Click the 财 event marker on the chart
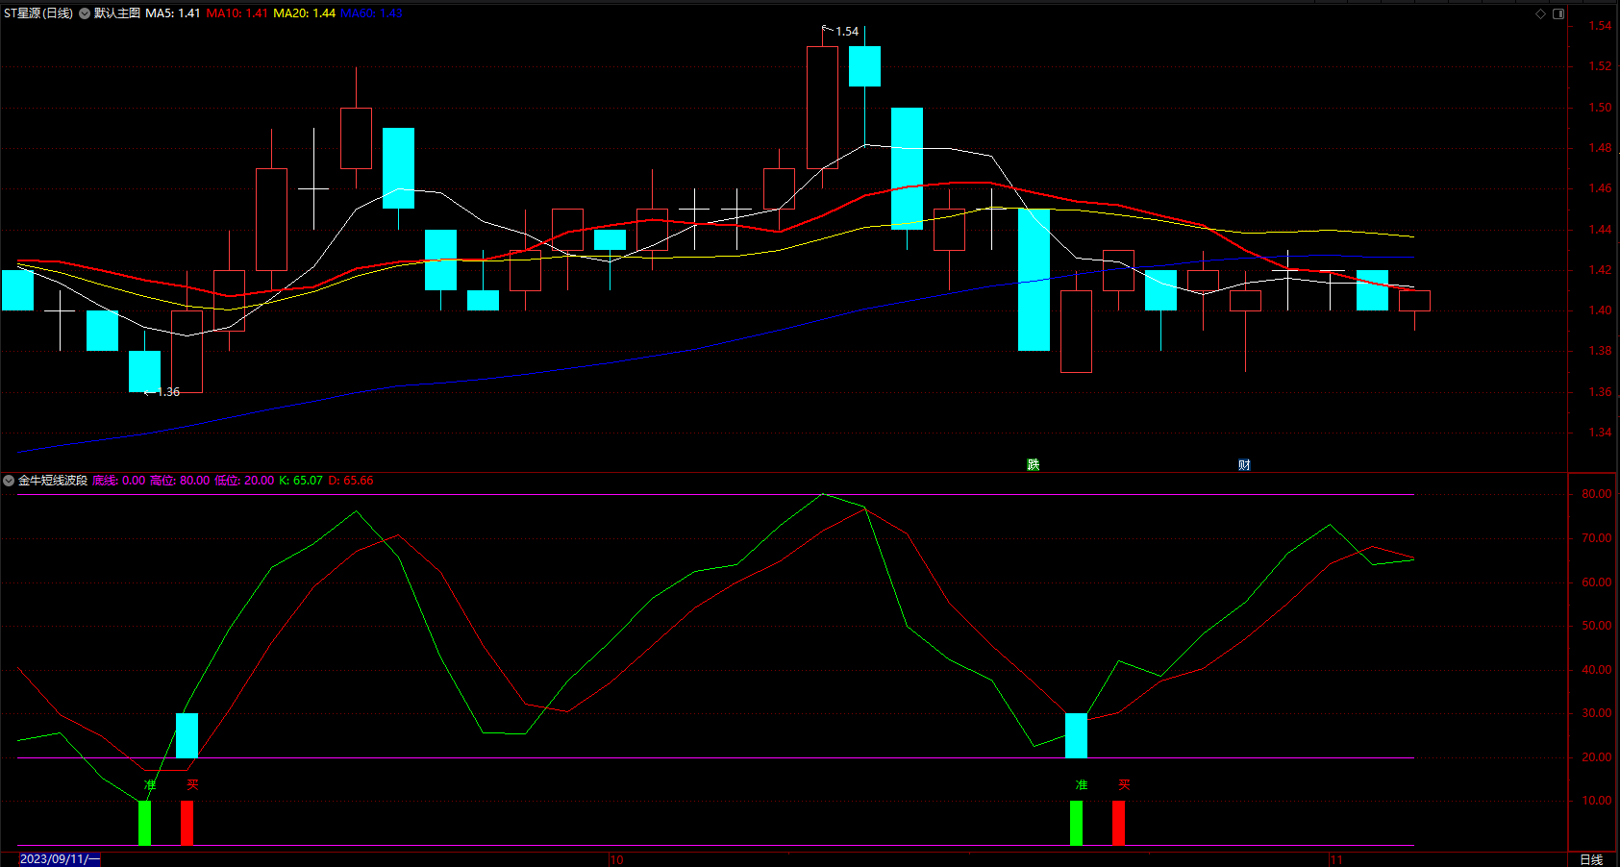 coord(1245,465)
